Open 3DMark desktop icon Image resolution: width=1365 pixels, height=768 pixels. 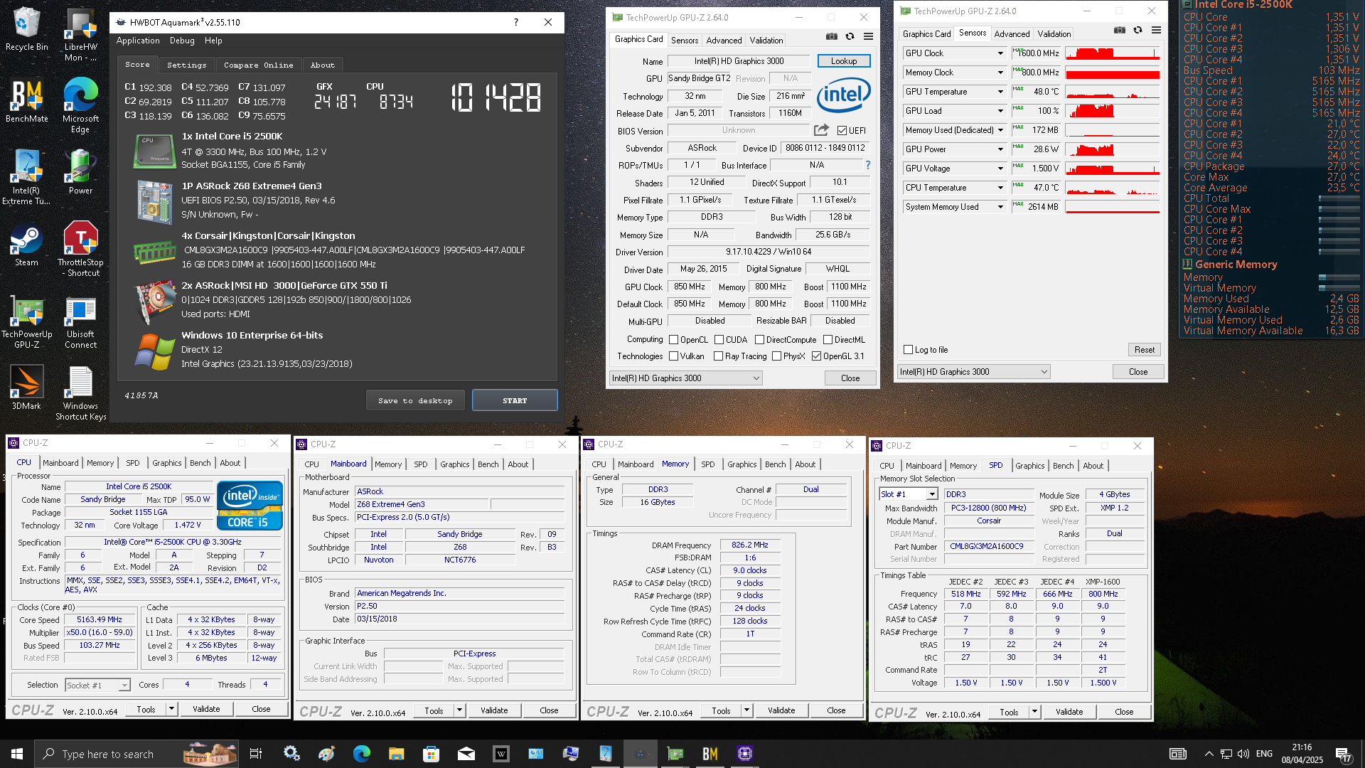click(27, 388)
